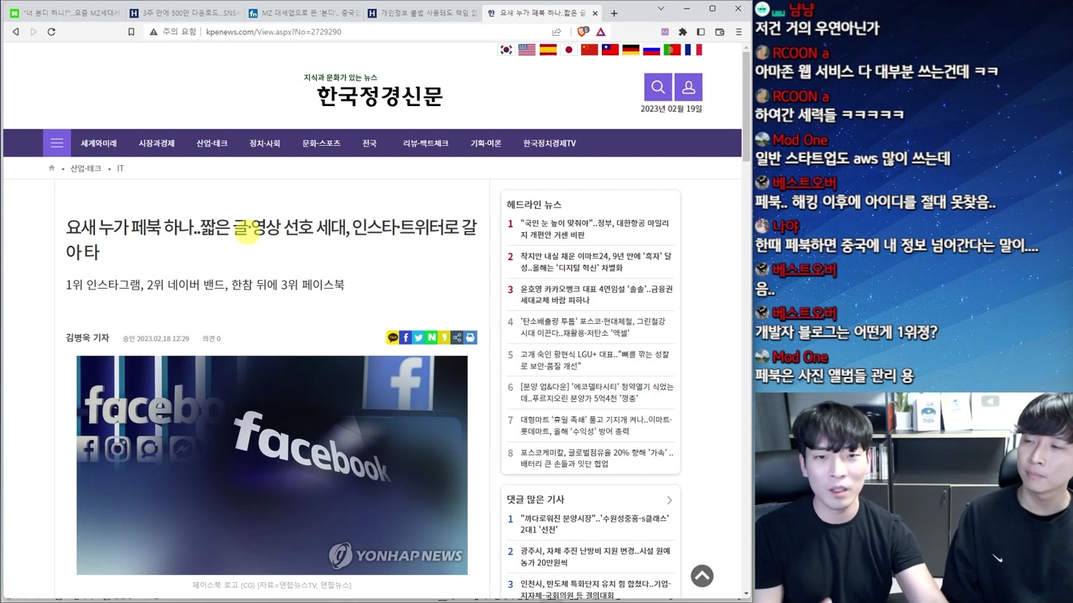1073x603 pixels.
Task: Open the browser hamburger menu
Action: 738,32
